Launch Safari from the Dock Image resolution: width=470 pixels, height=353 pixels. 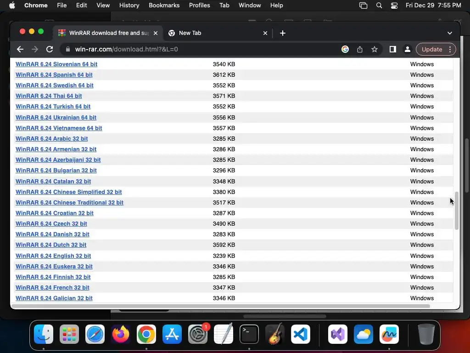click(x=95, y=334)
